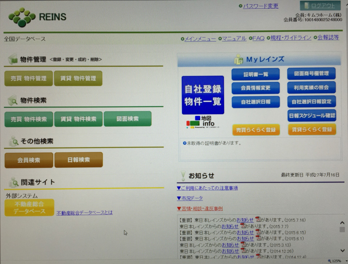Click the 不動産総合データベース yellow button
348x264 pixels.
pyautogui.click(x=29, y=208)
